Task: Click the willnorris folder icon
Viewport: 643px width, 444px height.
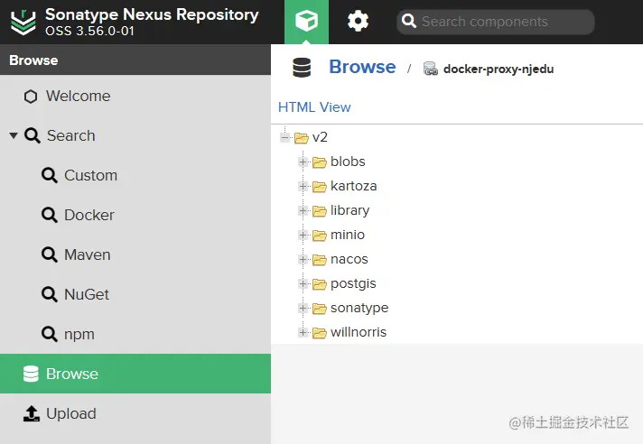Action: 320,333
